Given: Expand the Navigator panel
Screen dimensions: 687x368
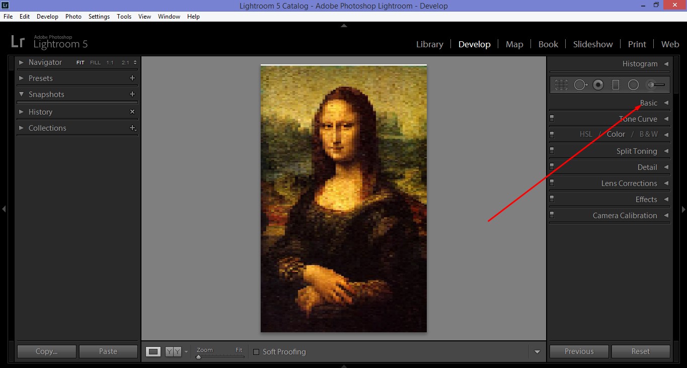Looking at the screenshot, I should 21,62.
